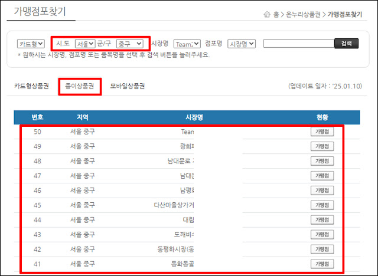Screen dimensions: 378x276
Task: Click the 지역 column header
Action: 83,117
